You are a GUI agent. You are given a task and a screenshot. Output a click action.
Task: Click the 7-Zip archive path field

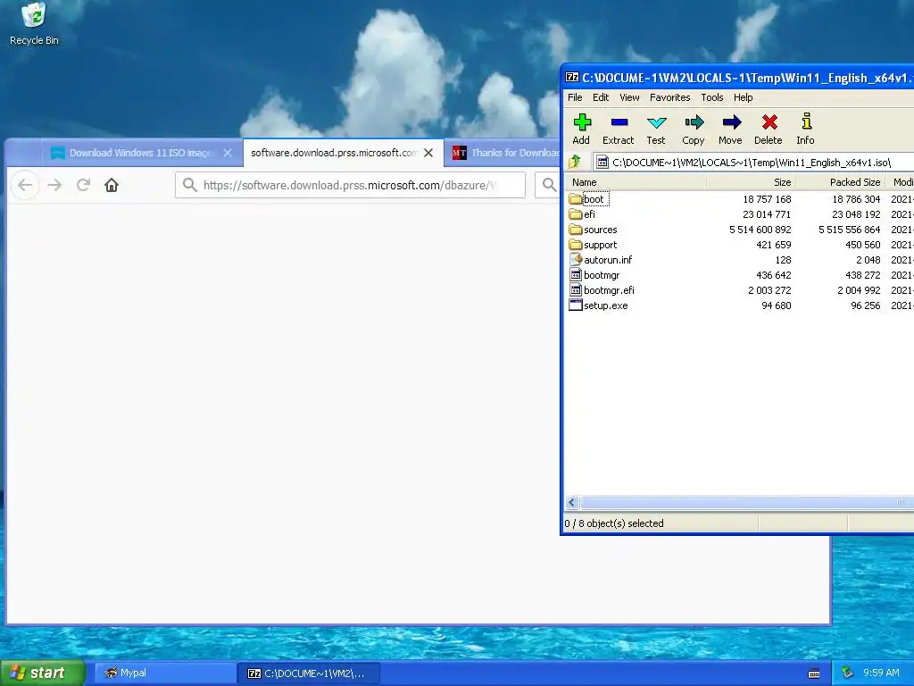click(x=753, y=163)
